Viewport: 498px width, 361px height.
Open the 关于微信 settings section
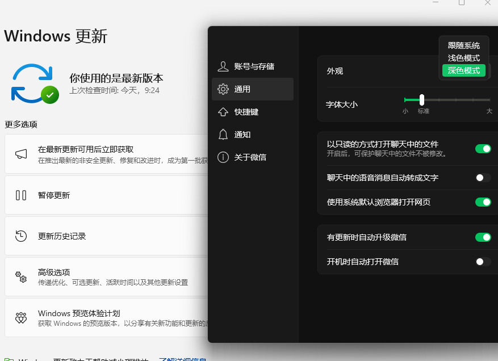pos(253,157)
